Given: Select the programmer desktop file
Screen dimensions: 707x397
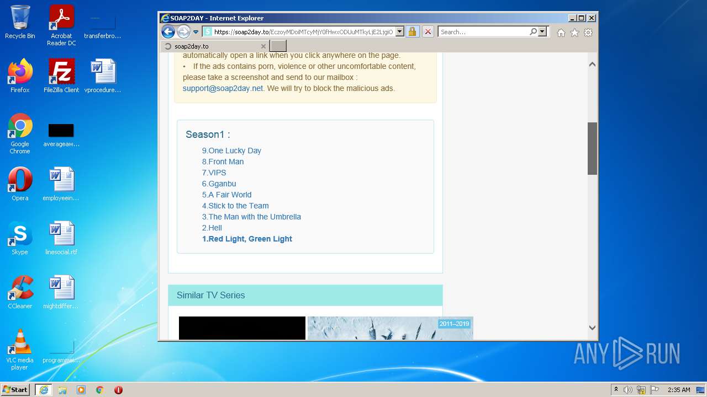Looking at the screenshot, I should click(61, 352).
